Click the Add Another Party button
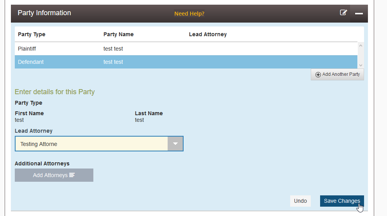The height and width of the screenshot is (216, 387). point(337,74)
